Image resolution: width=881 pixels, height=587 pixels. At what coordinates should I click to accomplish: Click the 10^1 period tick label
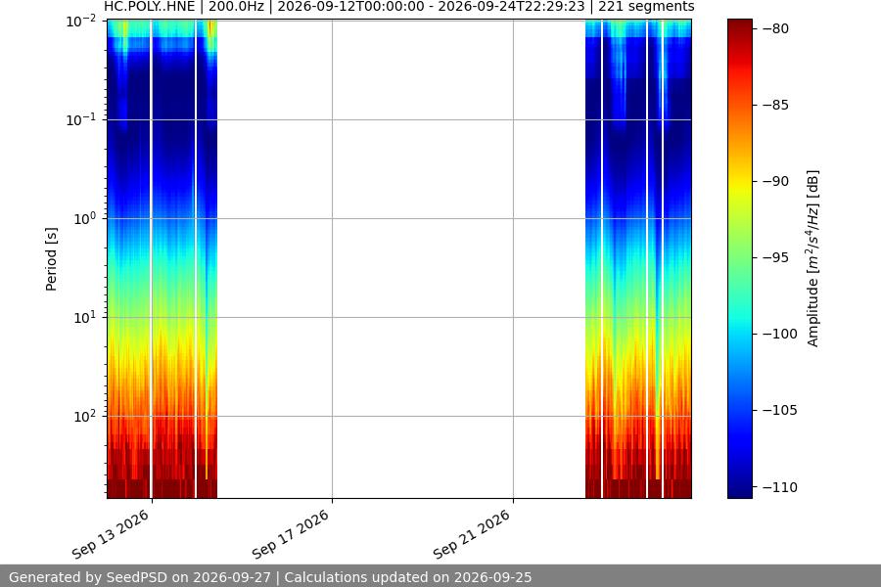click(85, 317)
